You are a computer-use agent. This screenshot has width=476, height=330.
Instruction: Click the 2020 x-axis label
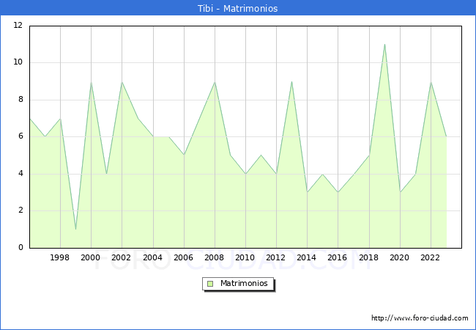coord(400,258)
